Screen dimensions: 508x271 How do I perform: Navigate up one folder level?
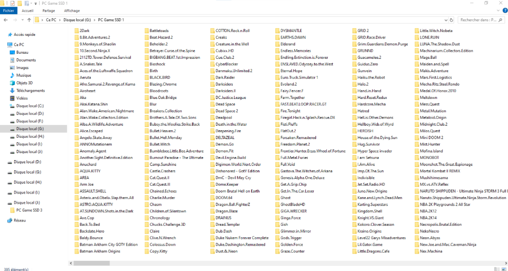coord(29,20)
